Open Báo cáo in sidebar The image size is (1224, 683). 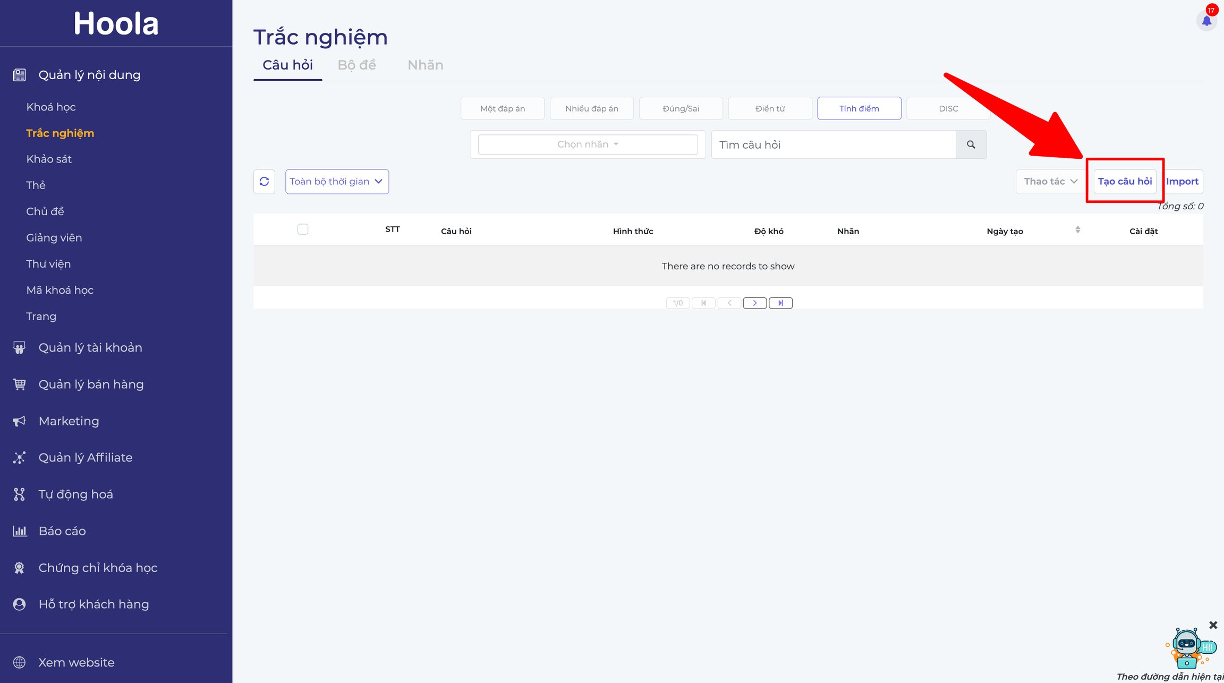62,531
